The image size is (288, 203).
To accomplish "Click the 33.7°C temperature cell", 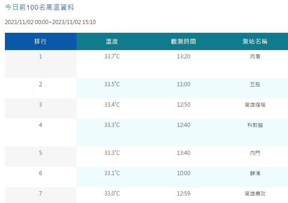I will (112, 56).
